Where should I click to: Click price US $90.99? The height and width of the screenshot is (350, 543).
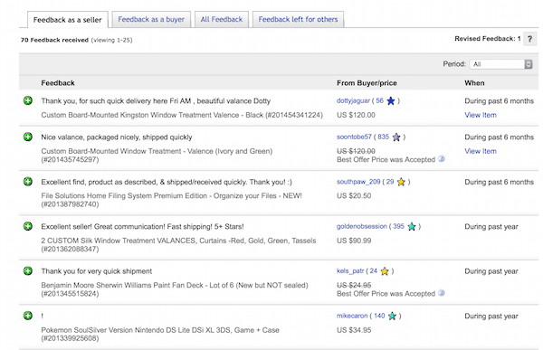tap(354, 241)
